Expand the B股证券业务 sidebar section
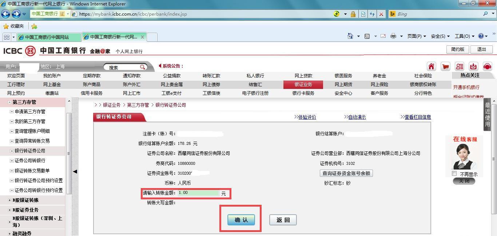Image resolution: width=497 pixels, height=236 pixels. point(10,210)
